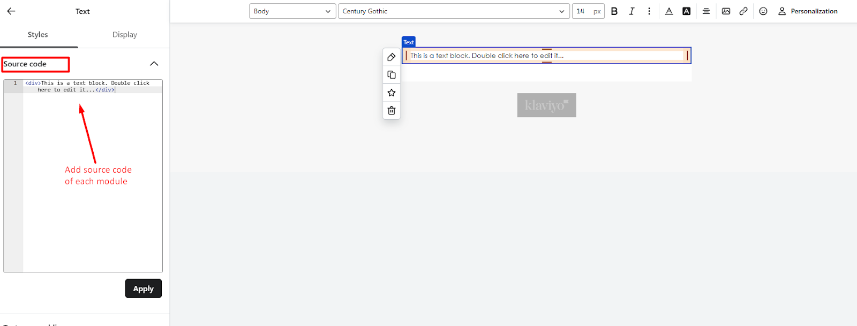
Task: Open the text color picker
Action: [x=669, y=11]
